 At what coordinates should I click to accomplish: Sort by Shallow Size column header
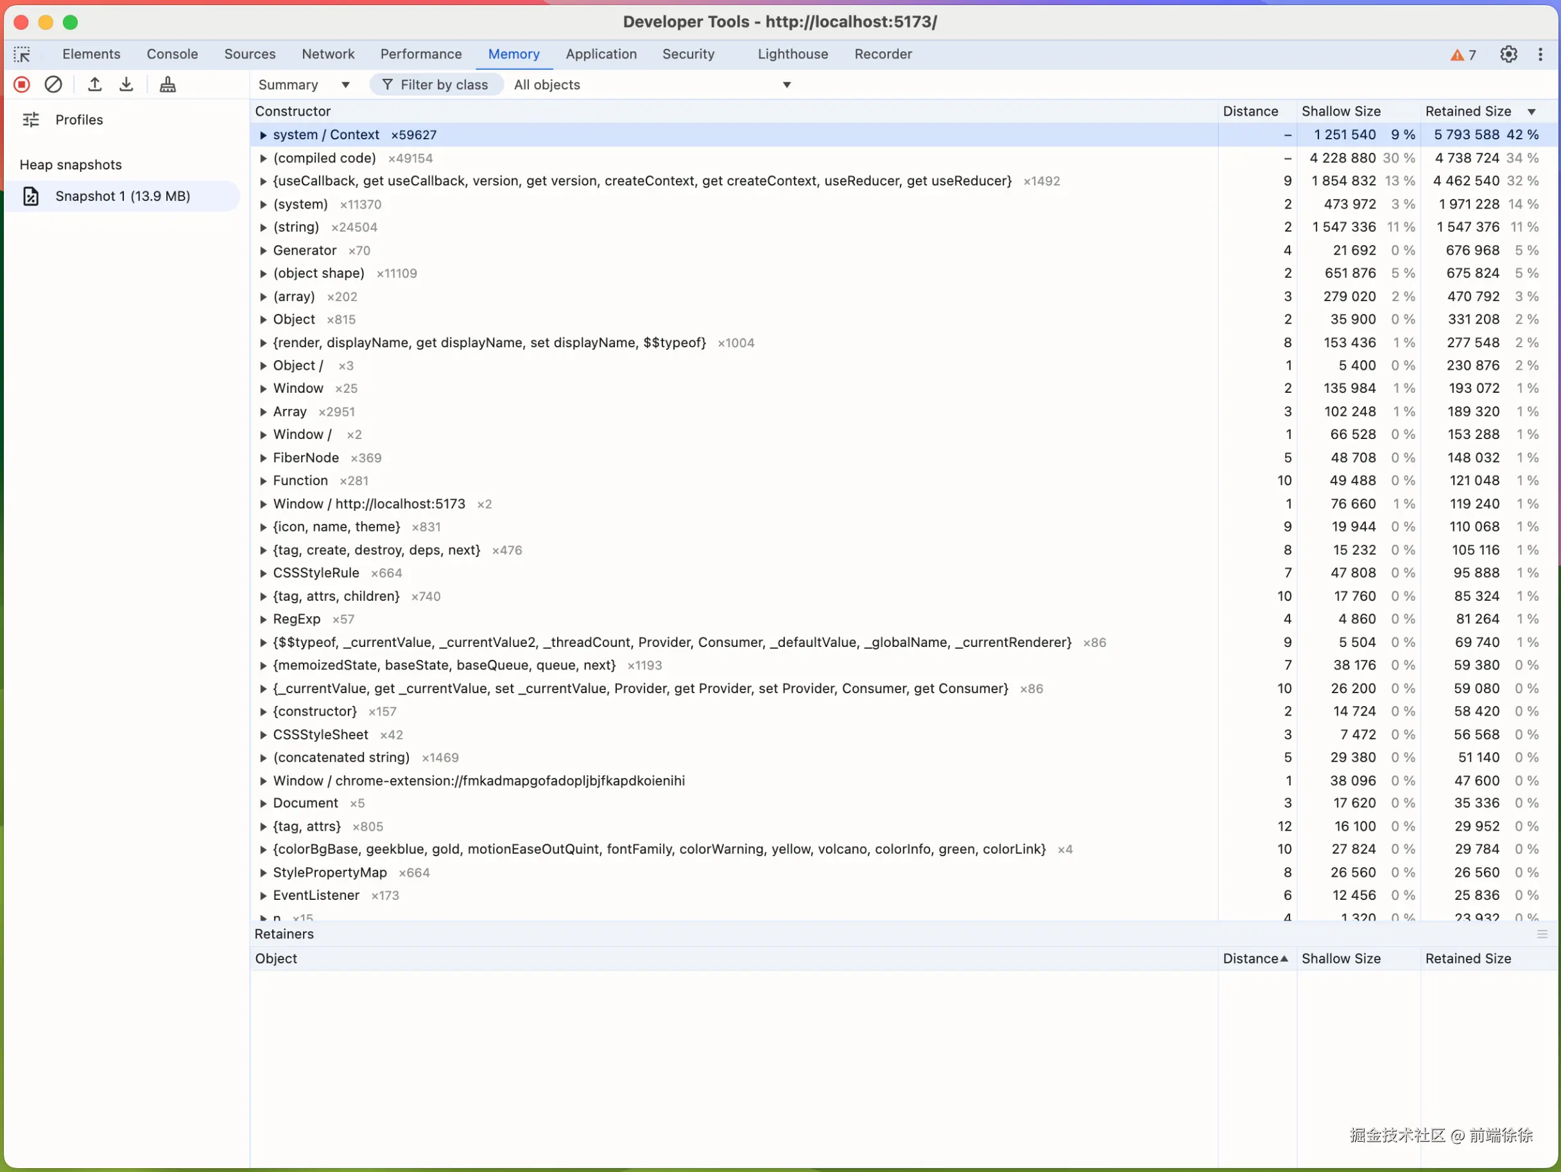[1341, 112]
